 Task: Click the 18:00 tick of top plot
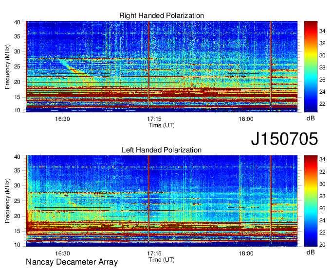click(246, 119)
